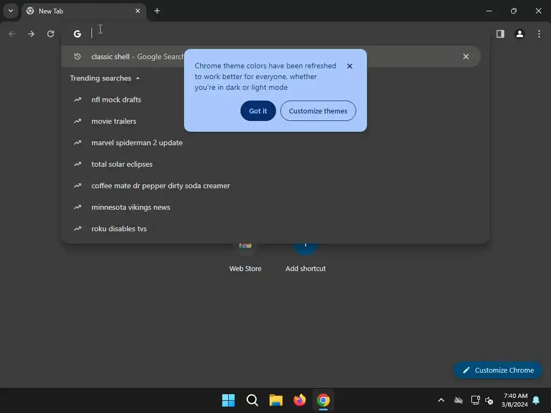Viewport: 551px width, 413px height.
Task: Open the network status tray icon
Action: coord(475,400)
